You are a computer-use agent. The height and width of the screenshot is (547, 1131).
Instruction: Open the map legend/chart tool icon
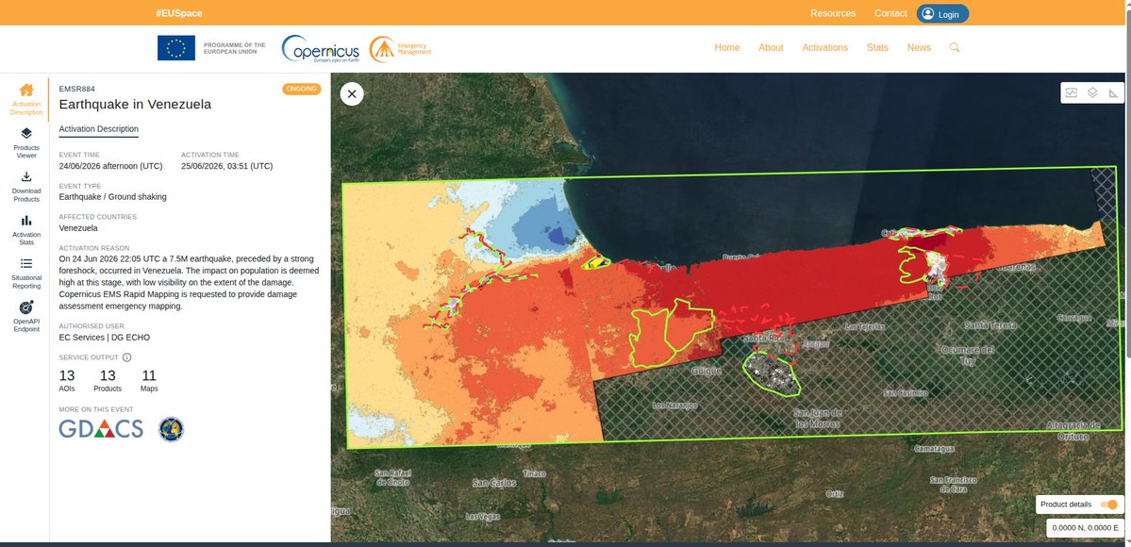(x=1072, y=93)
